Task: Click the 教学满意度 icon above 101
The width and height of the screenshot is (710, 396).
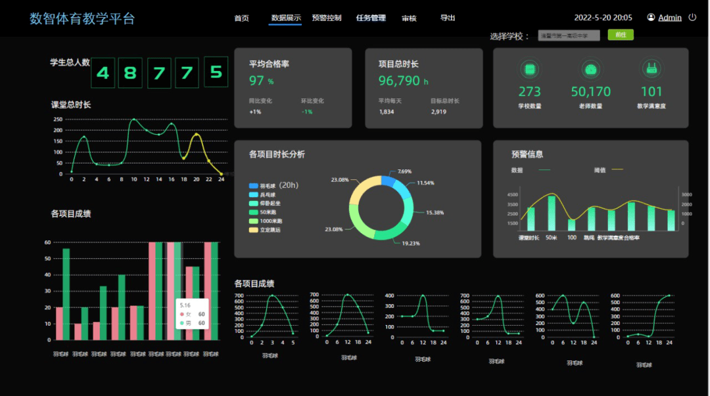Action: [651, 69]
